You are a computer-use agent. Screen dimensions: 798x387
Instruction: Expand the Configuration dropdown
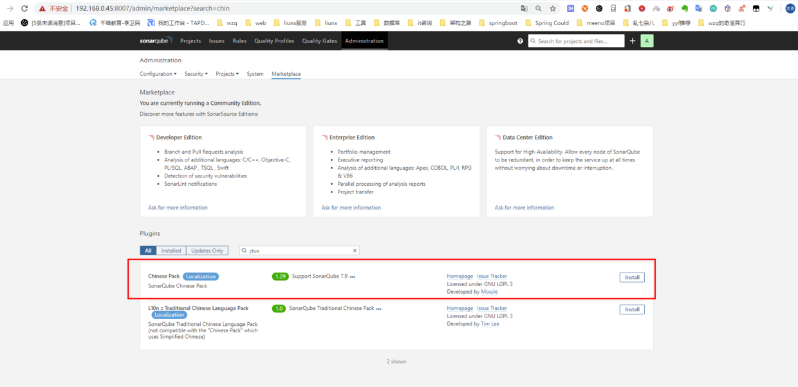click(158, 74)
